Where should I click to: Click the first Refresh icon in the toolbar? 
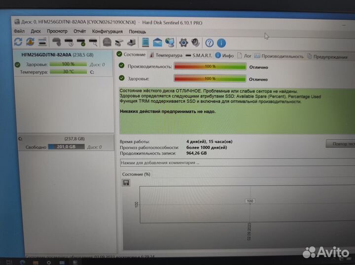tap(18, 42)
